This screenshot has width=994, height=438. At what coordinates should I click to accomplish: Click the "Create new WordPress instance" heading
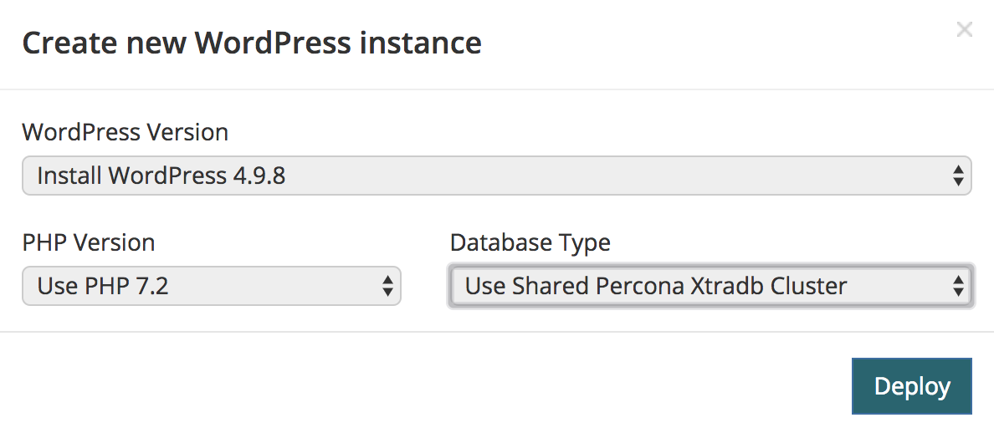click(251, 43)
